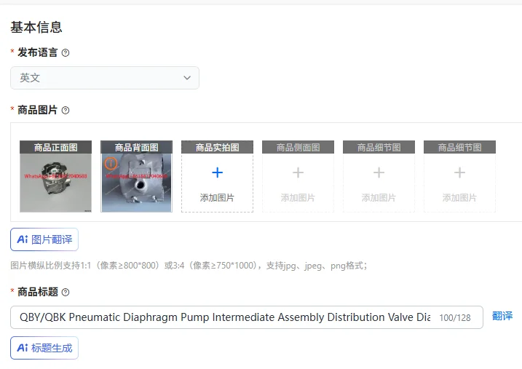Screen dimensions: 522x369
Task: Click the 基本信息 section heading
Action: pos(36,27)
